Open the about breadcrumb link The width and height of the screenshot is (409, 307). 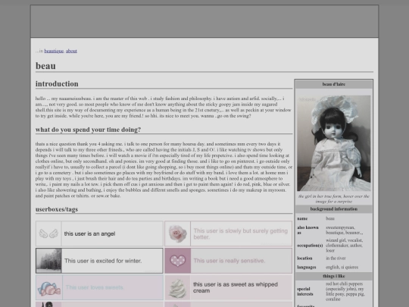click(71, 51)
